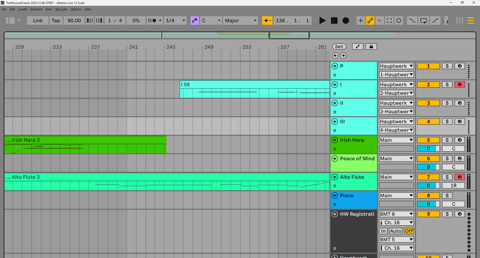Screen dimensions: 480x258
Task: Unfold the Peace of Mind track
Action: pyautogui.click(x=335, y=158)
